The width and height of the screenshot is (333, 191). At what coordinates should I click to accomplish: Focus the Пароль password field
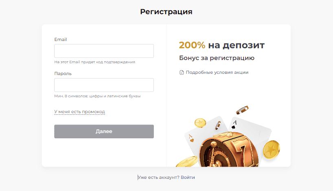click(x=104, y=85)
